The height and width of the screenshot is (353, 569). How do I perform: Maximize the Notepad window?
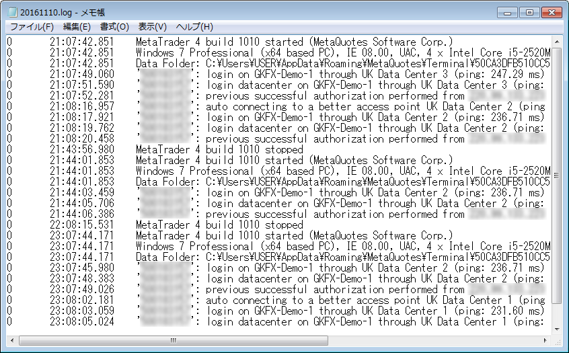[x=529, y=12]
